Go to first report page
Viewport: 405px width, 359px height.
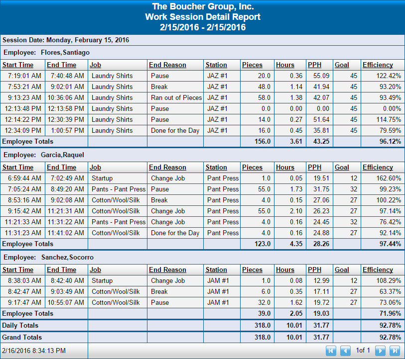coord(331,351)
